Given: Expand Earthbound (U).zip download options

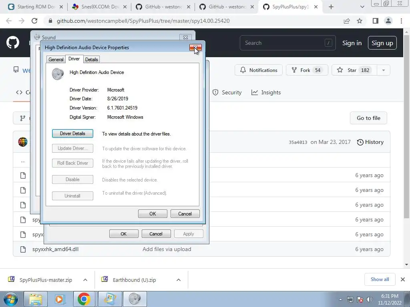Looking at the screenshot, I should pyautogui.click(x=179, y=280).
